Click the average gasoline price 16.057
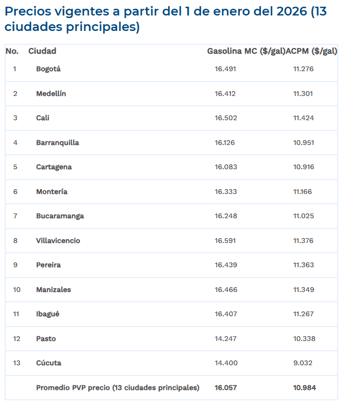347x406 pixels. pyautogui.click(x=226, y=388)
